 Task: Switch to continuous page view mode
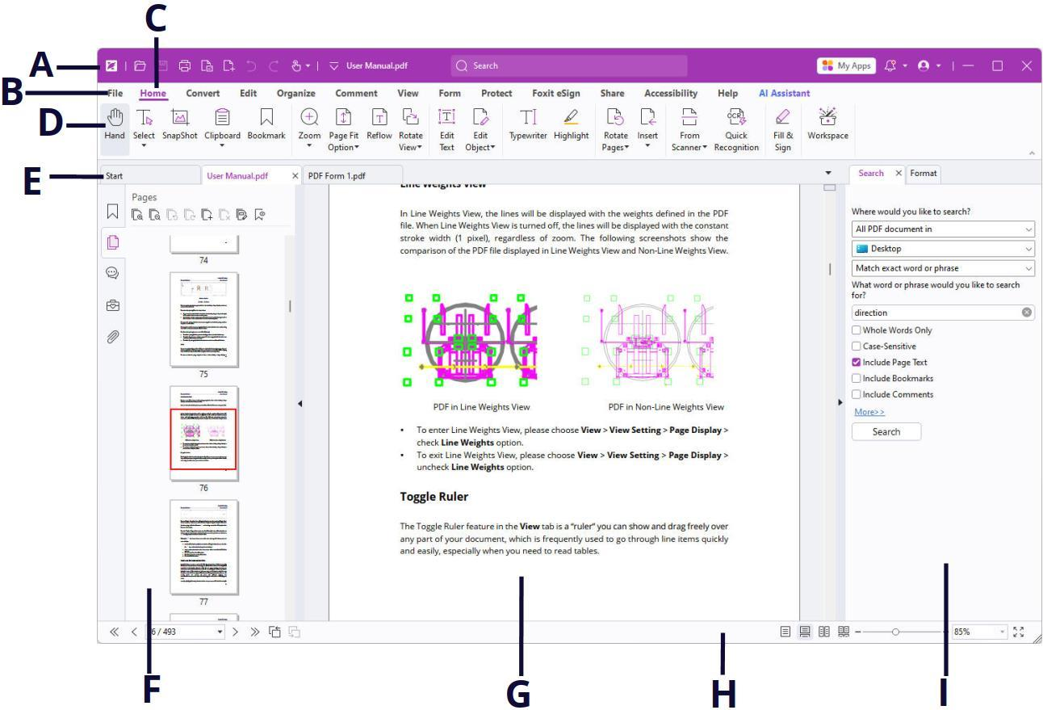pos(806,632)
